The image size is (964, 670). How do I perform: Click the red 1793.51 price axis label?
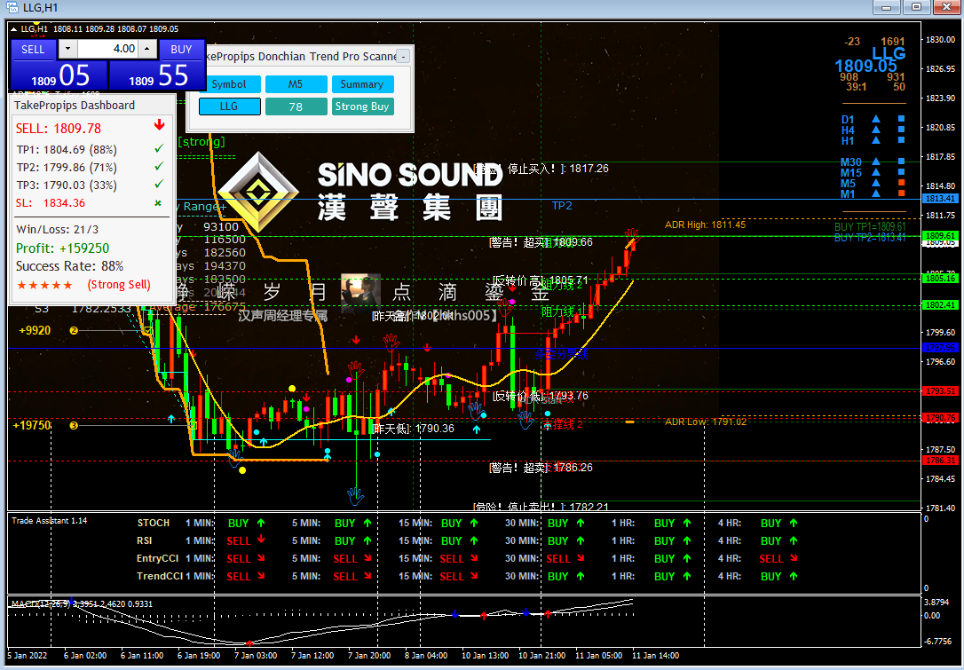tap(940, 391)
